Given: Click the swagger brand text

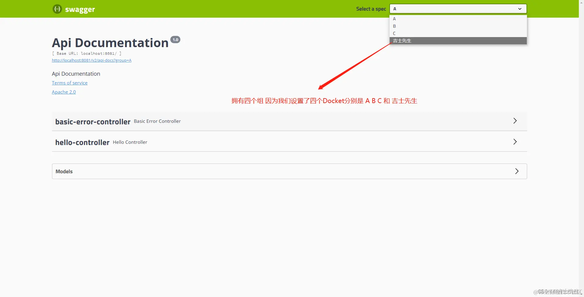Looking at the screenshot, I should pyautogui.click(x=80, y=9).
